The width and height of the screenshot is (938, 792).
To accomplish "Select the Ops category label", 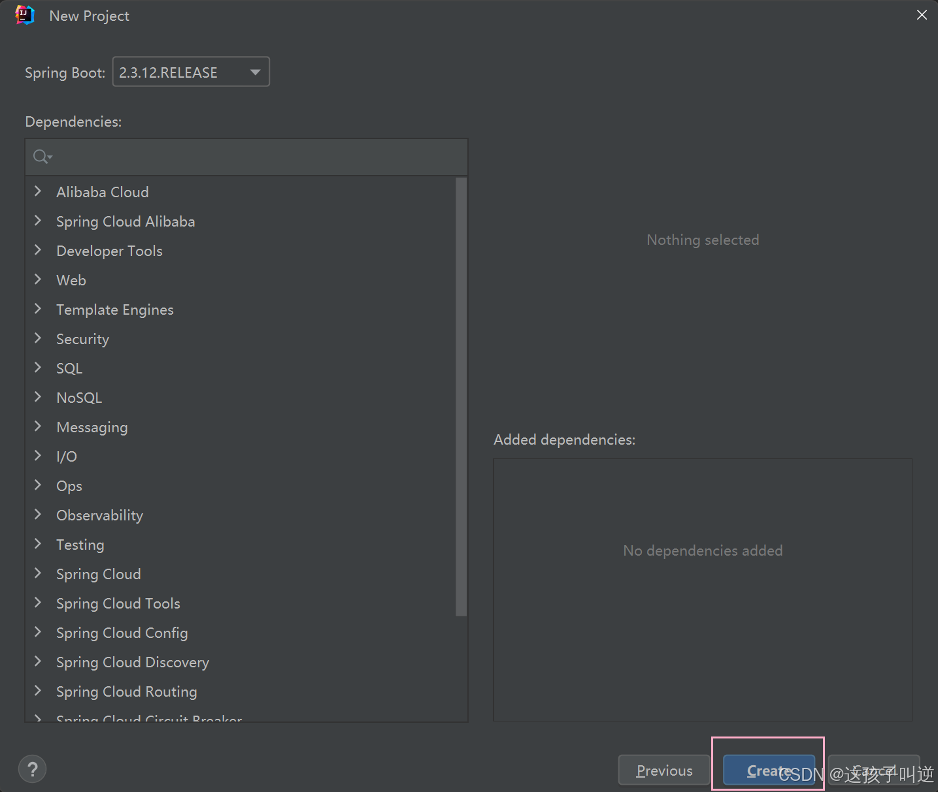I will 69,486.
